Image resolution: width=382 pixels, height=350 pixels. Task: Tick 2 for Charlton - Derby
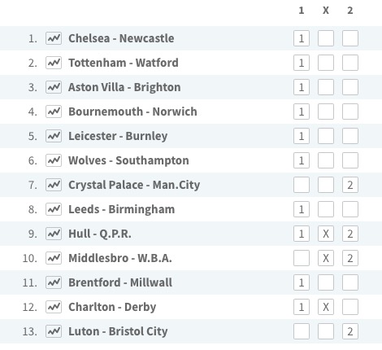click(350, 307)
